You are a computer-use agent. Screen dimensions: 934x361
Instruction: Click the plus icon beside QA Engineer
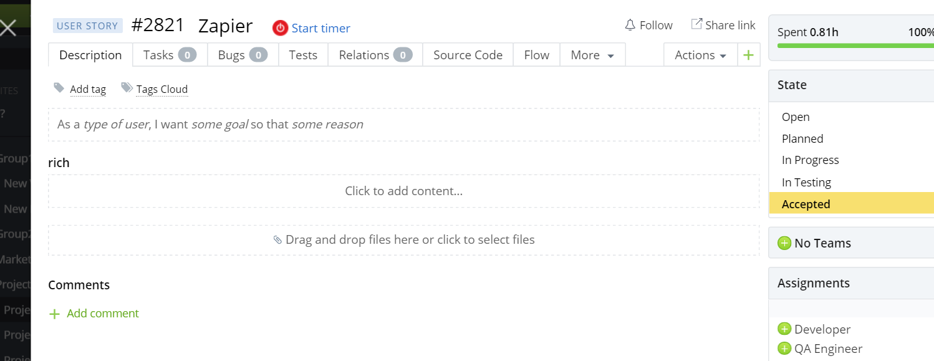(x=785, y=349)
